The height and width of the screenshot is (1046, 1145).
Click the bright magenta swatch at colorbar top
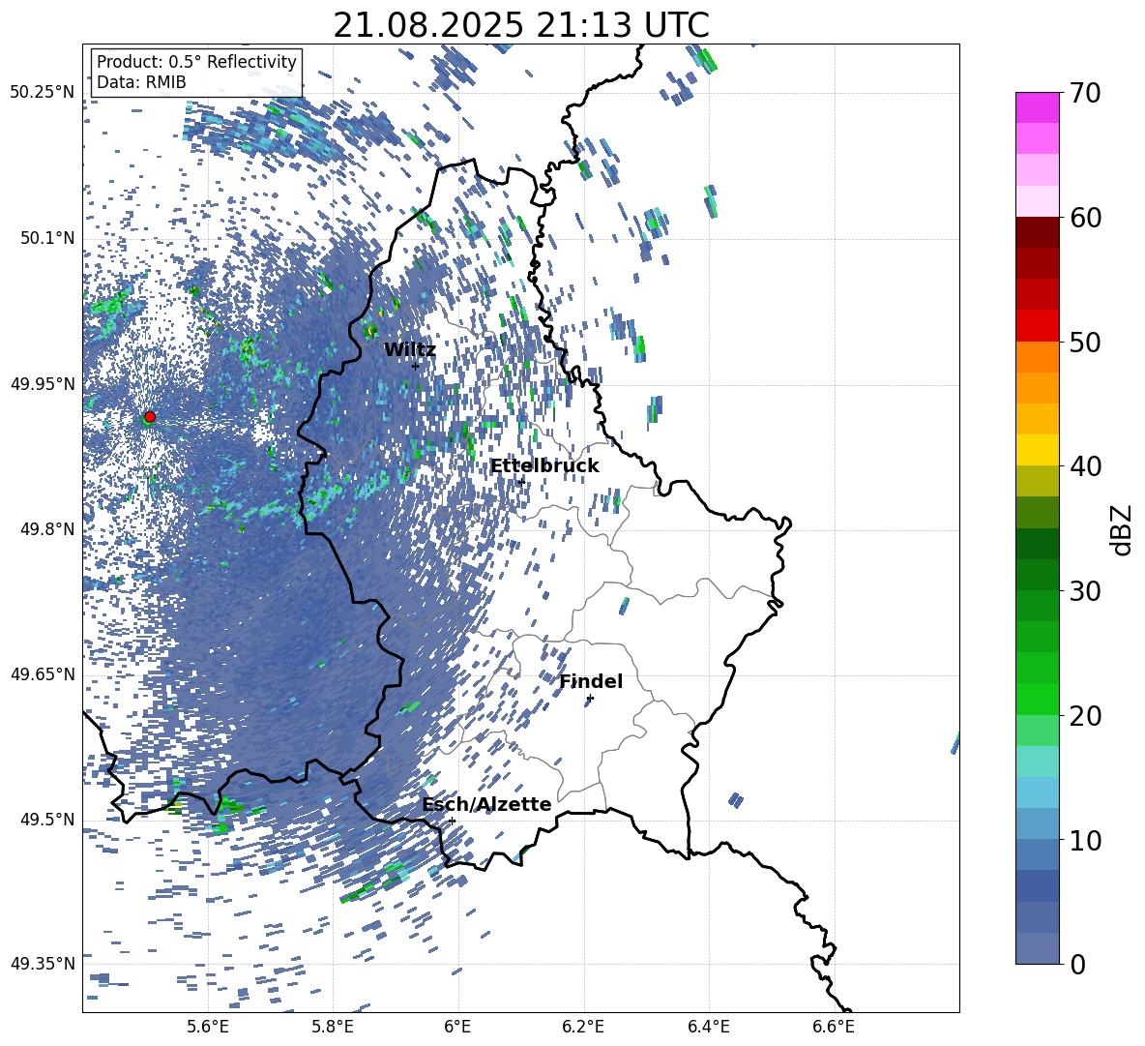tap(1037, 107)
